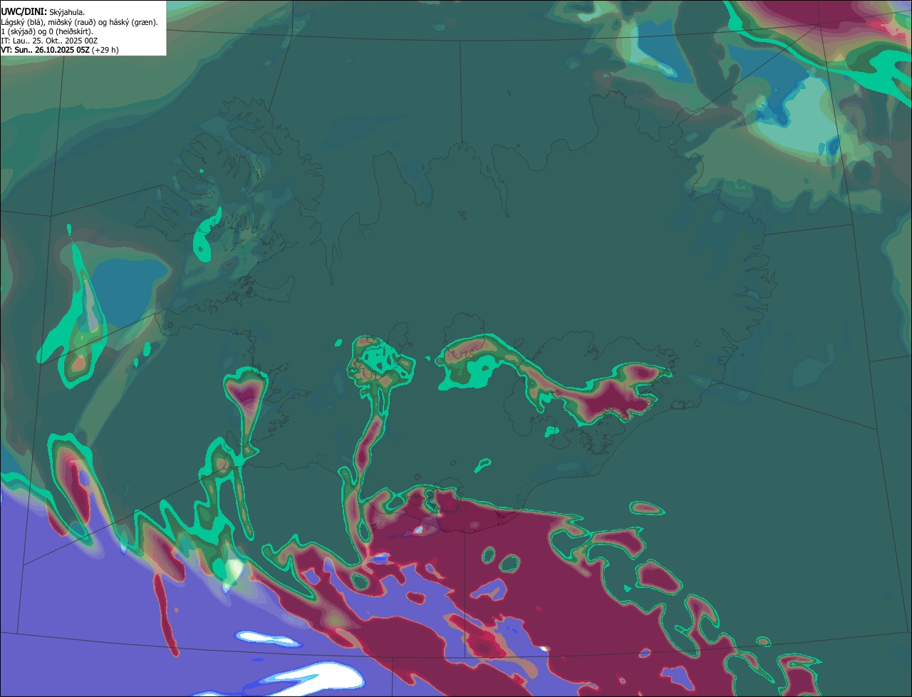Click the '1 (skýjað) og 0 (heiðskírt).' line
This screenshot has width=912, height=697.
pos(47,31)
